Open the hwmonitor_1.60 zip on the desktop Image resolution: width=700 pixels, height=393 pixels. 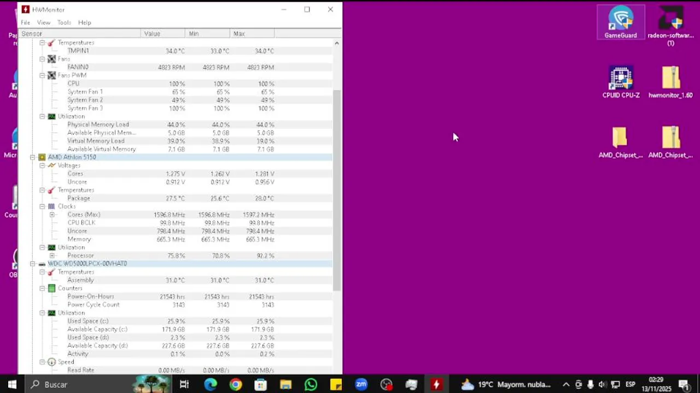point(670,82)
